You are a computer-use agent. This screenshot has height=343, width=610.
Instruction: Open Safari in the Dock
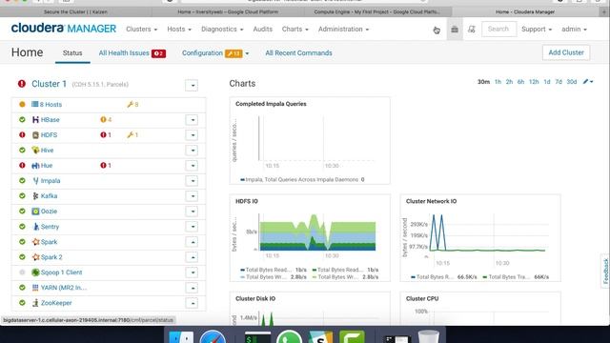tap(213, 336)
